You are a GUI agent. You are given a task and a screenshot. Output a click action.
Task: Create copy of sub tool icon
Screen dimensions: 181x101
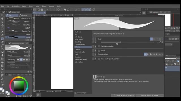(28, 40)
